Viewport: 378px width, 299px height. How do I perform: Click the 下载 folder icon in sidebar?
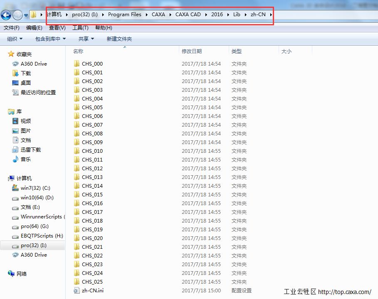(x=15, y=73)
